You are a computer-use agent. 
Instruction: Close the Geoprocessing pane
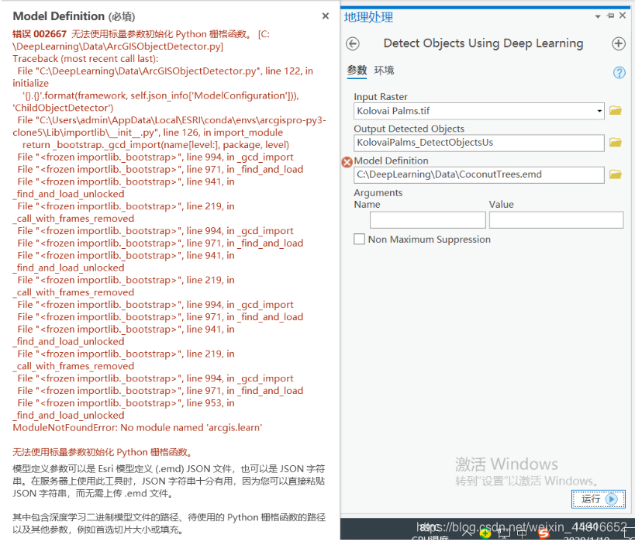(x=623, y=16)
